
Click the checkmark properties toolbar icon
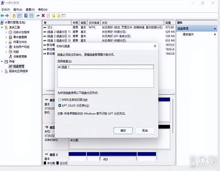point(48,15)
